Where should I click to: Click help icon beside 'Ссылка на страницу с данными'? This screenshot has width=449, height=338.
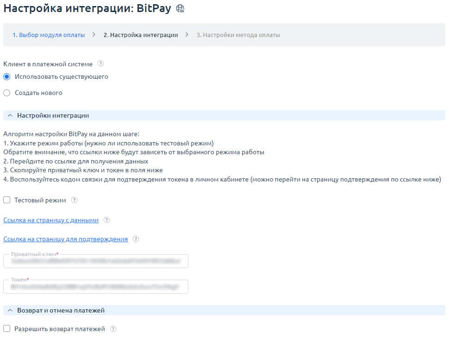106,220
